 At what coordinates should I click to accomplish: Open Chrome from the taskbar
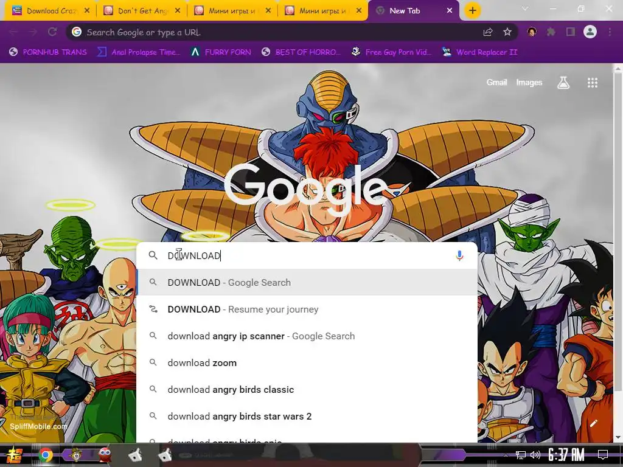45,455
